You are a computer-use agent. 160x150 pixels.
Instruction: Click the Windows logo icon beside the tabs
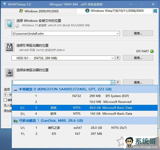tap(155, 11)
